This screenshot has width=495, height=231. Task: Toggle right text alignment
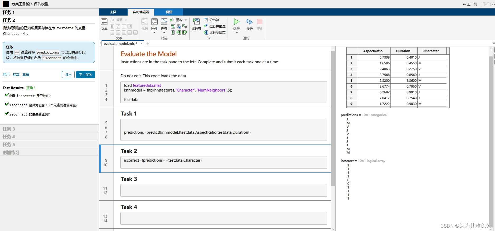(135, 32)
